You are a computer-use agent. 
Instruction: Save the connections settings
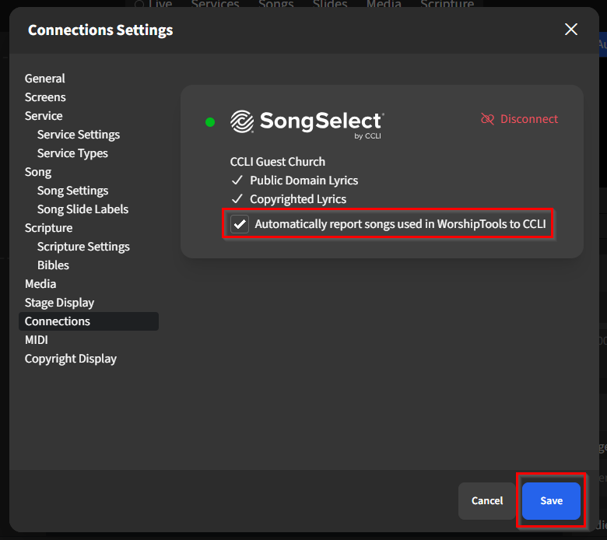[551, 500]
